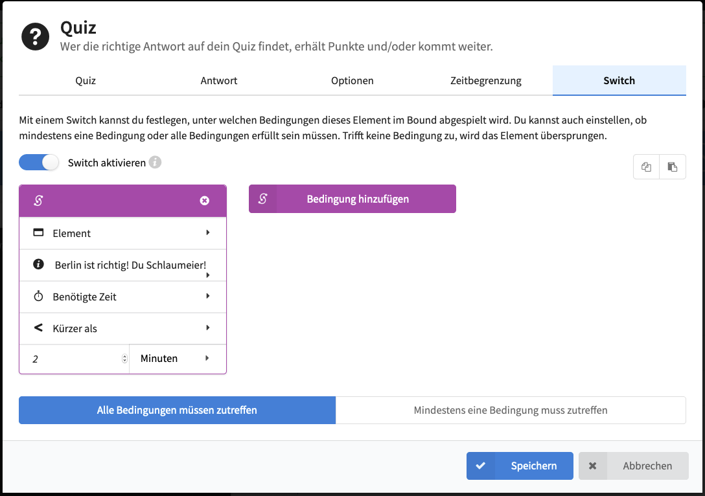Viewport: 705px width, 496px height.
Task: Click the Speichern button
Action: click(520, 466)
